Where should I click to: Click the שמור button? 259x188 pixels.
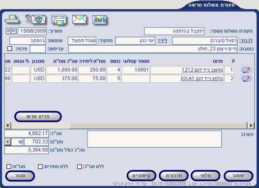click(238, 176)
